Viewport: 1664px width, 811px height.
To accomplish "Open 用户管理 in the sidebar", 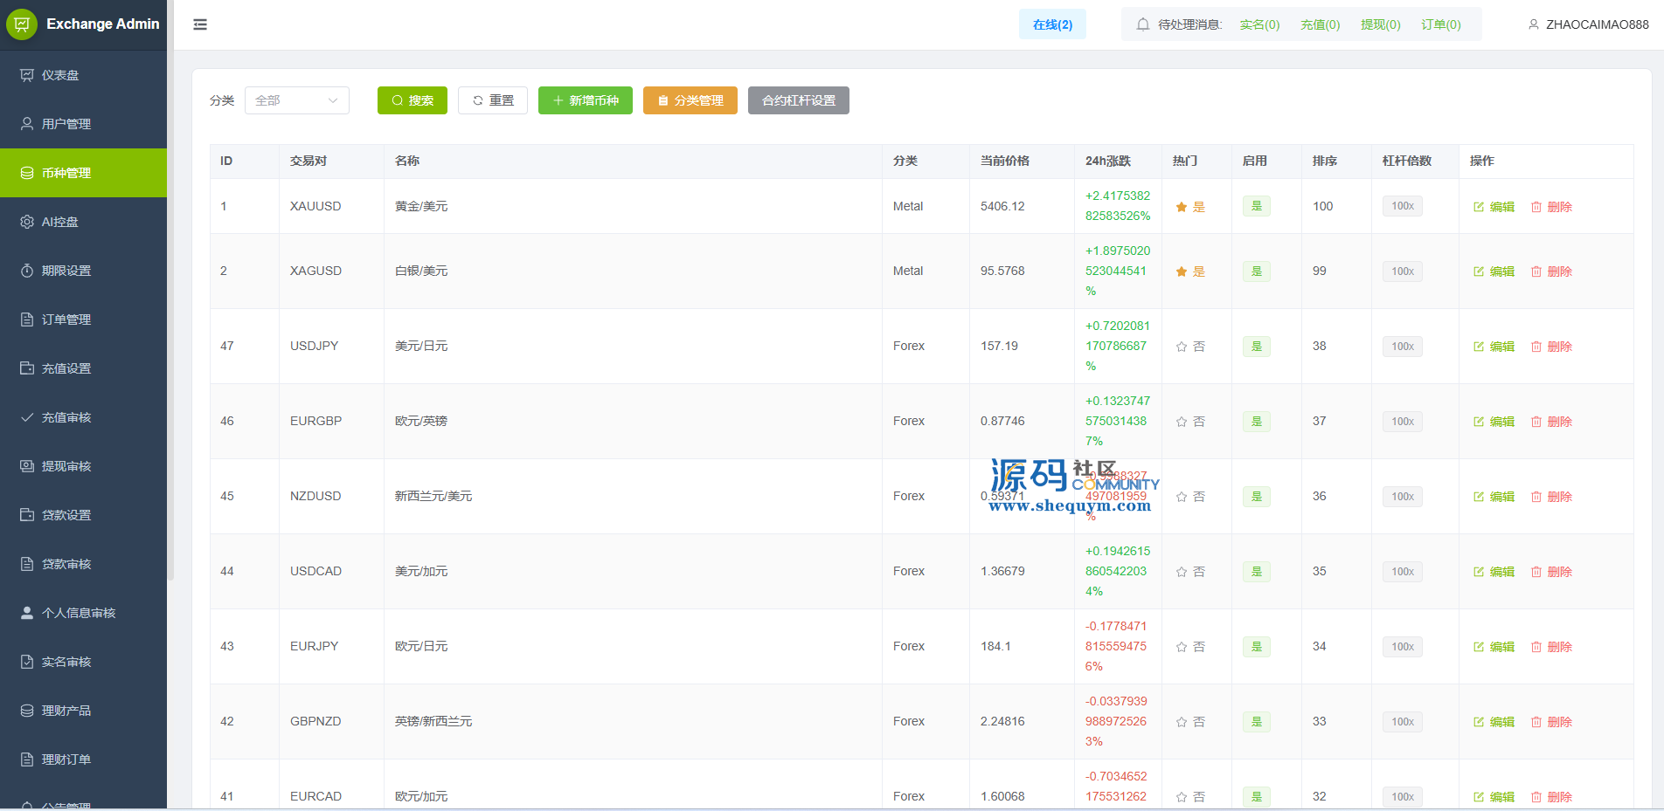I will click(x=66, y=124).
